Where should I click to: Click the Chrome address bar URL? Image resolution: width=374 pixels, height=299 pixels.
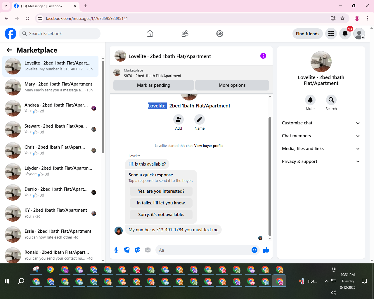click(x=87, y=18)
